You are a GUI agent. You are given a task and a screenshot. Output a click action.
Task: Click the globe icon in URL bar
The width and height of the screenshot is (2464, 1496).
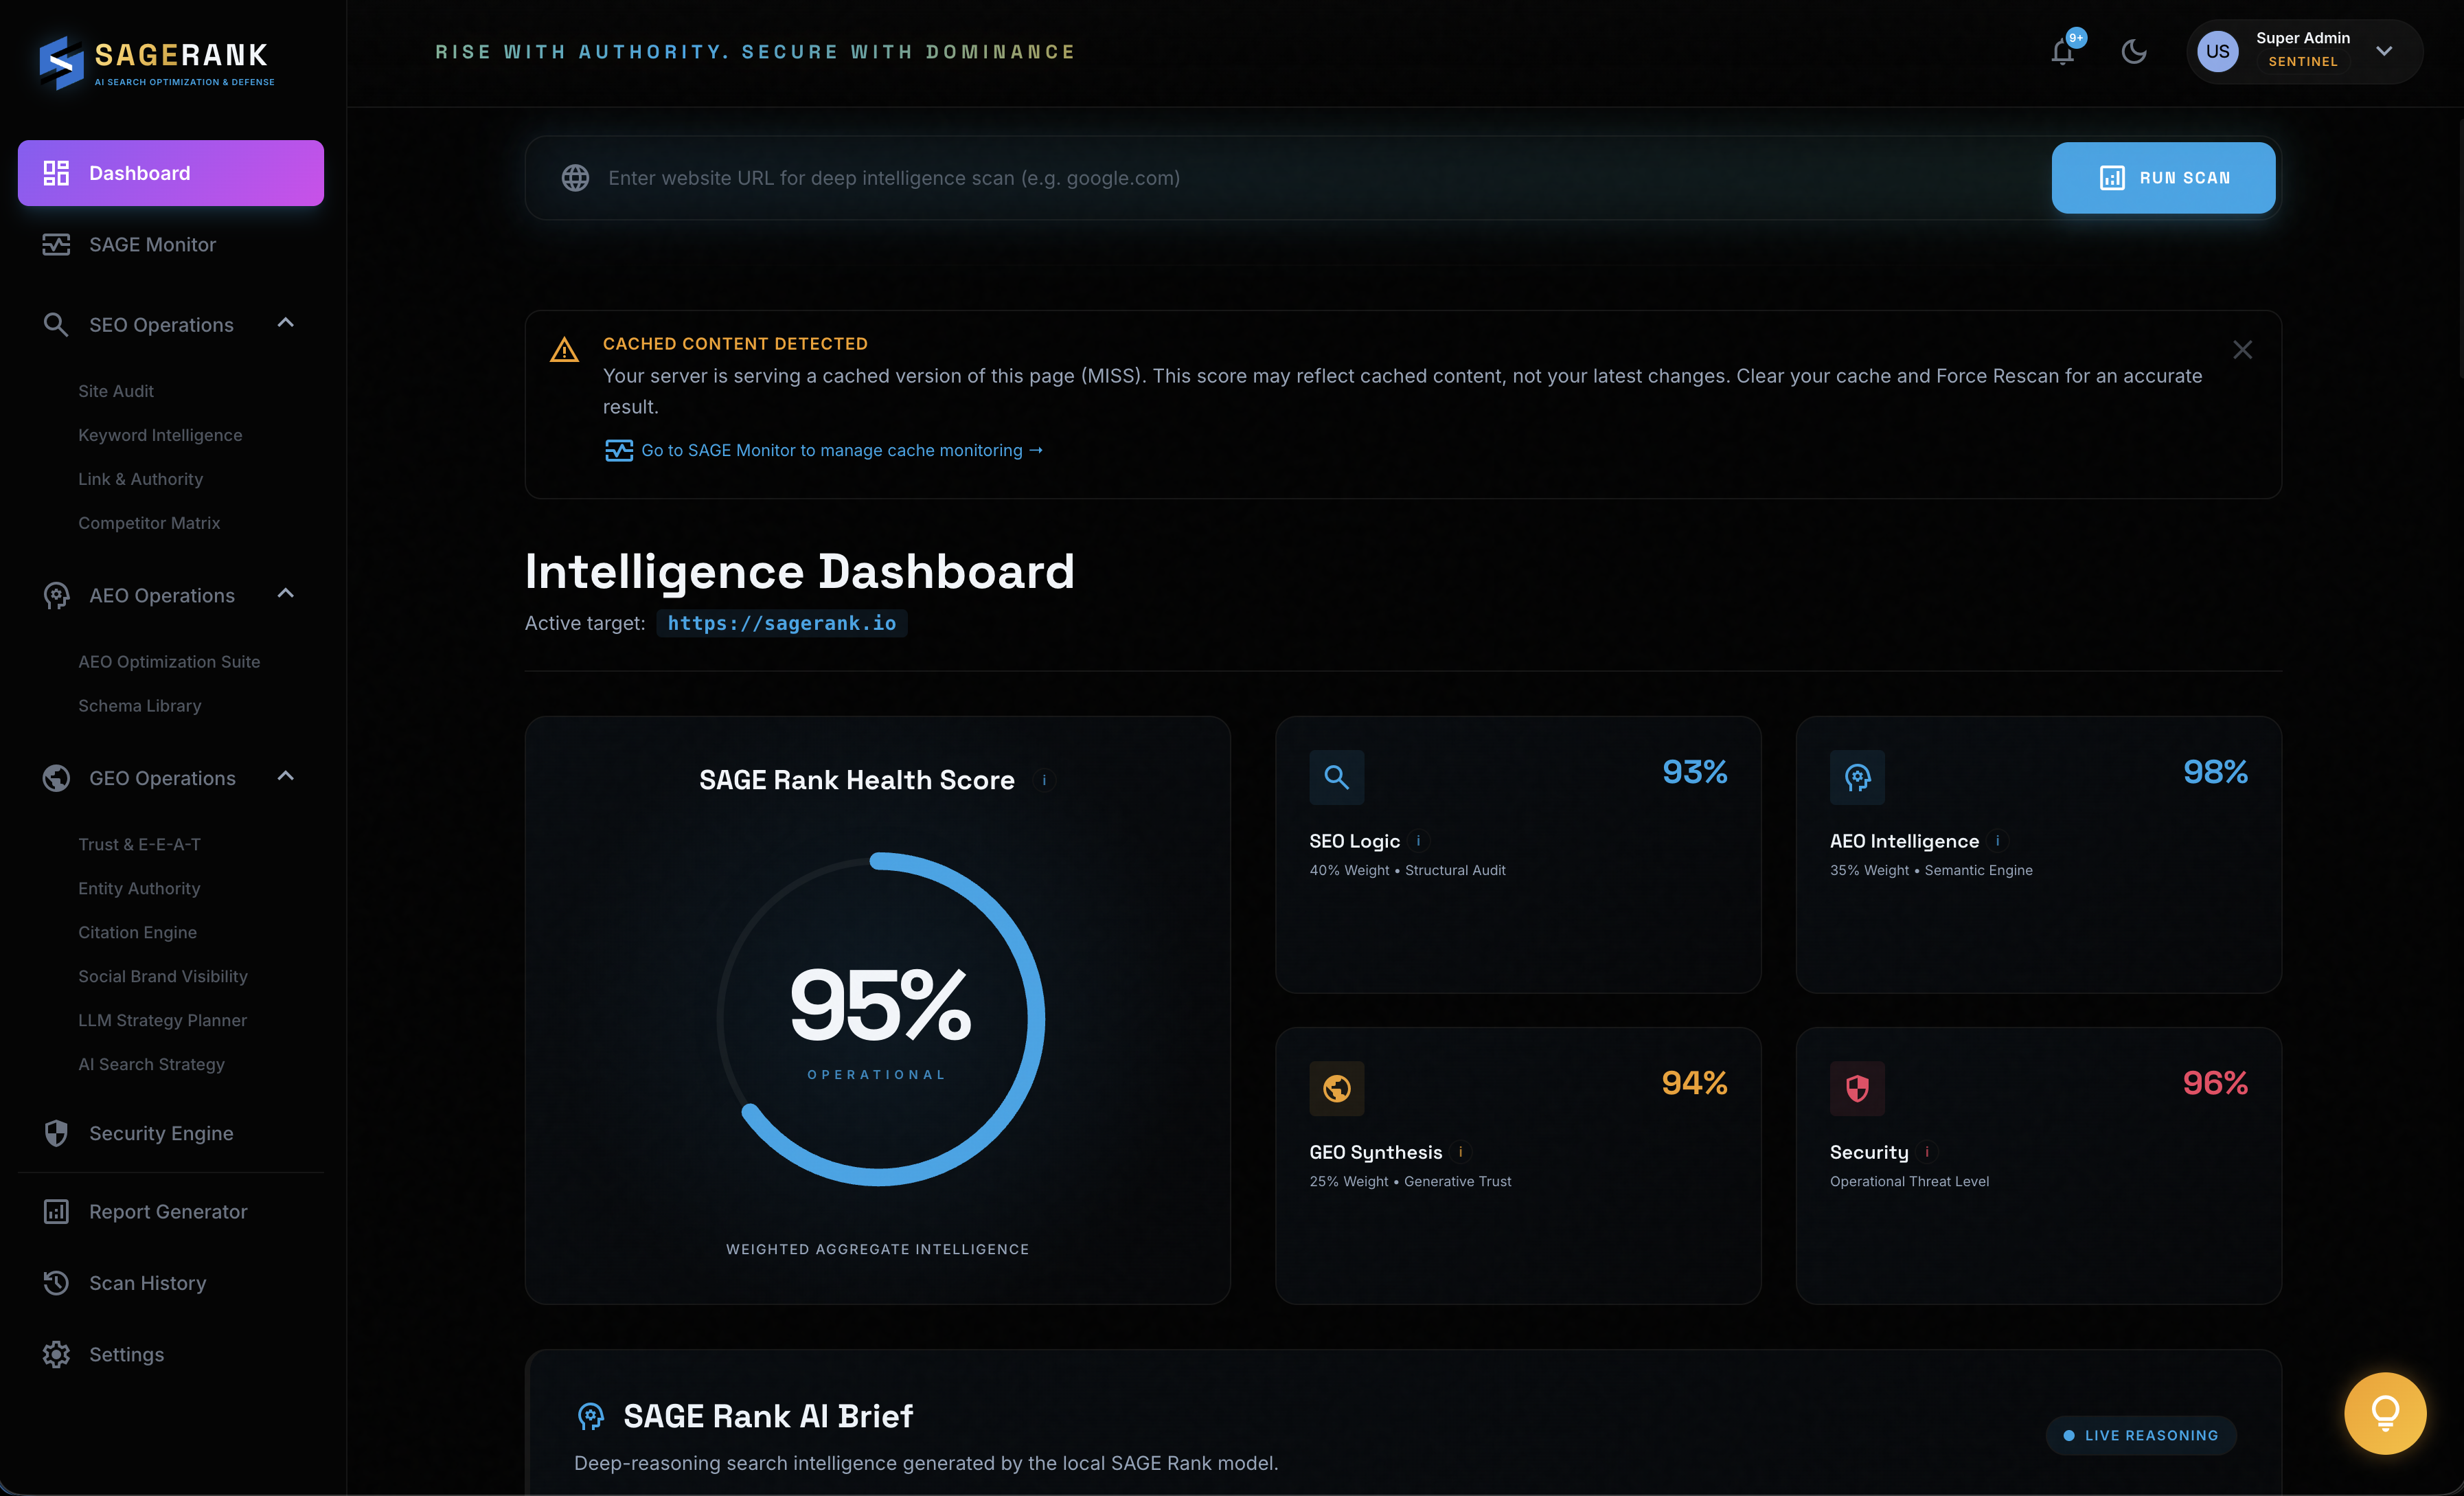click(575, 178)
